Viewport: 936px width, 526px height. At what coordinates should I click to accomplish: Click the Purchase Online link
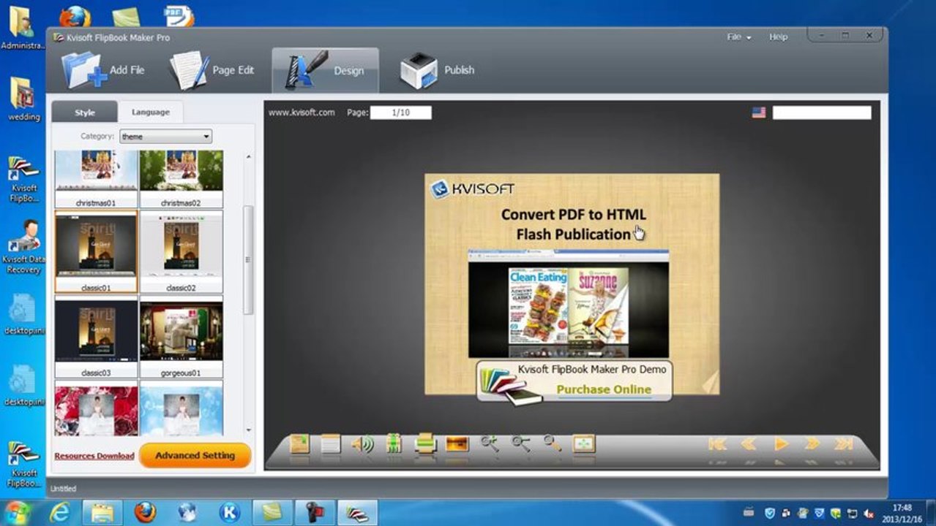(x=604, y=389)
